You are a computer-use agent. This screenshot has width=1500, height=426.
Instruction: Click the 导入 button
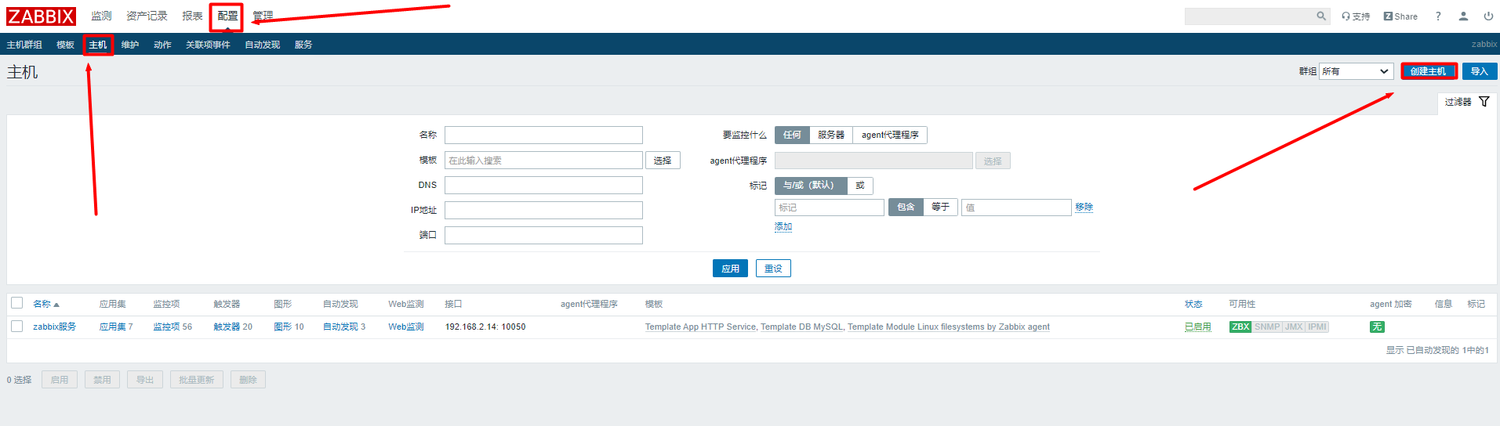[1479, 71]
